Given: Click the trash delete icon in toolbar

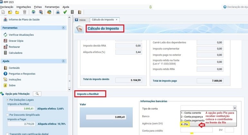Looking at the screenshot, I should point(24,12).
